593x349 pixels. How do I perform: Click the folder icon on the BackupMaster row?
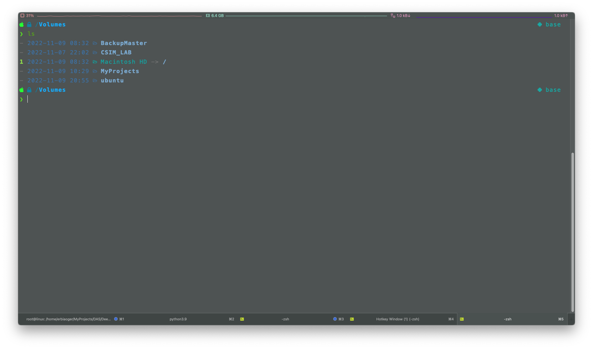[x=95, y=43]
